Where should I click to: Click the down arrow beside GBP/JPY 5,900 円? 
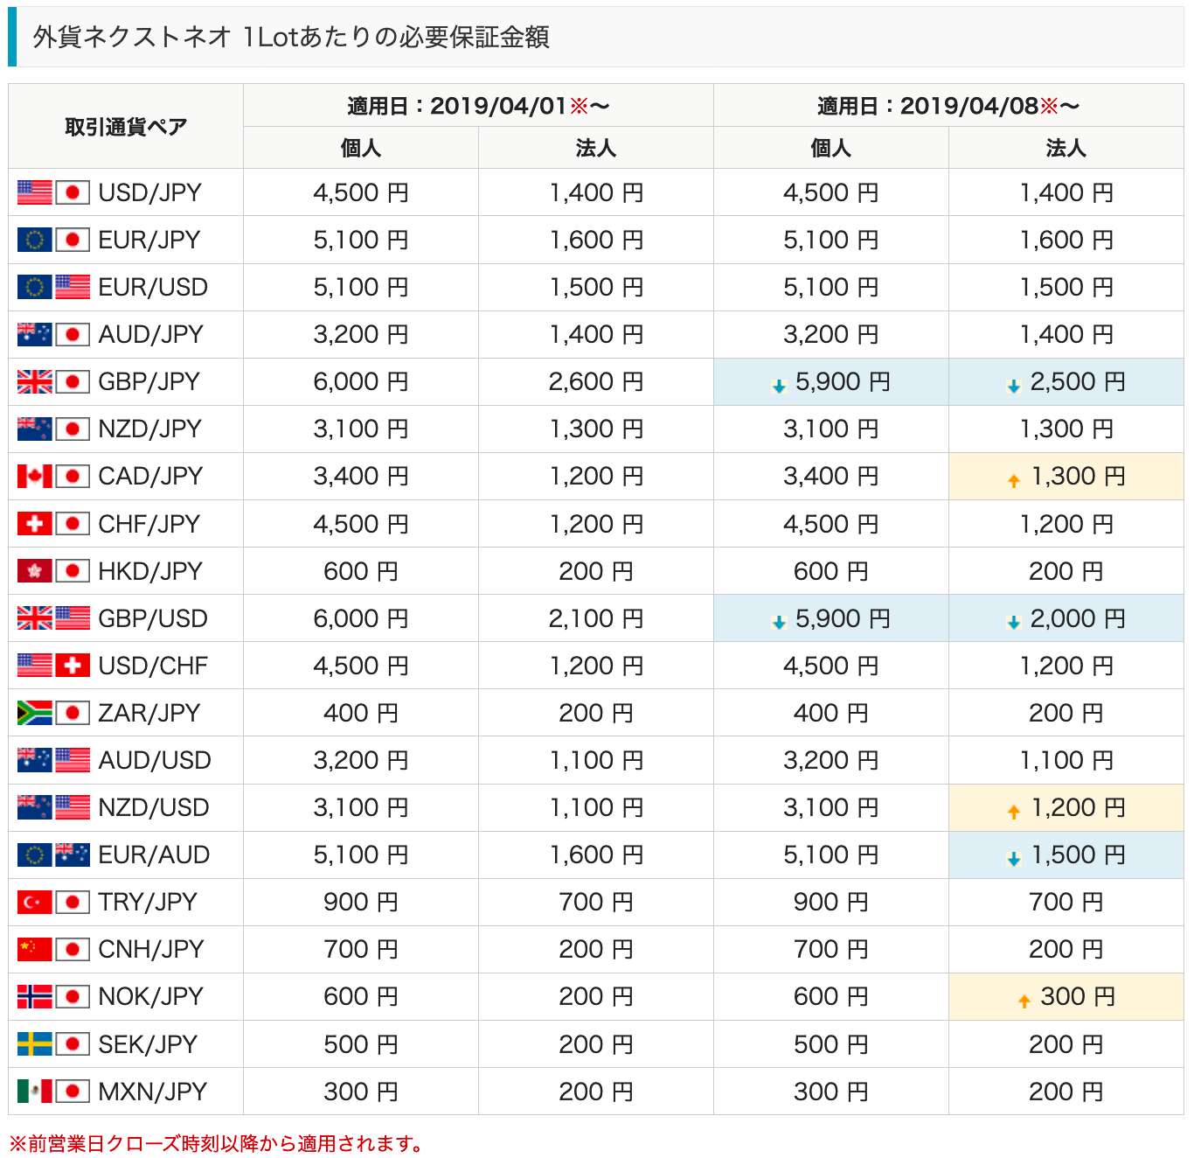[x=779, y=386]
